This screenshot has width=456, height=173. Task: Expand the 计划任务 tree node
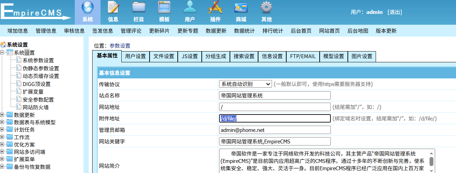point(3,130)
